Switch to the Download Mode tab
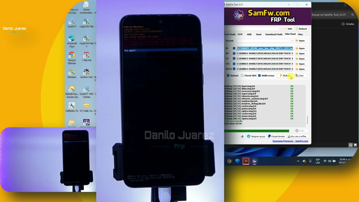This screenshot has width=359, height=202. tap(274, 34)
